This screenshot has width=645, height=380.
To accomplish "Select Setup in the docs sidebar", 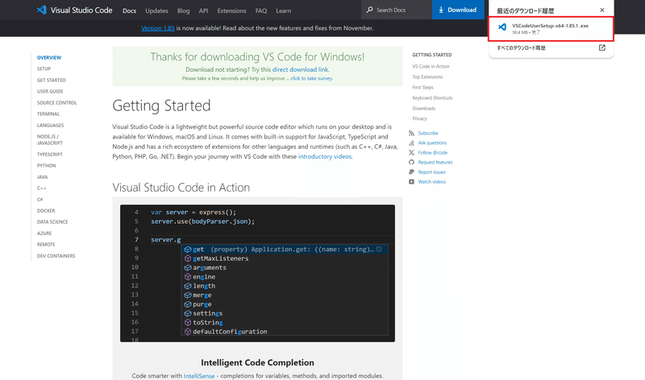I will tap(44, 69).
